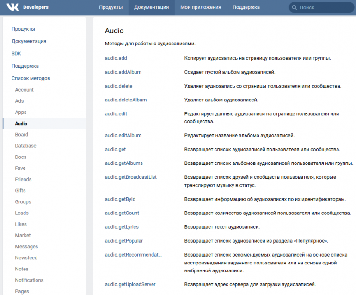Screen dimensions: 356x295
Task: Switch to Мои приложения tab
Action: point(201,7)
